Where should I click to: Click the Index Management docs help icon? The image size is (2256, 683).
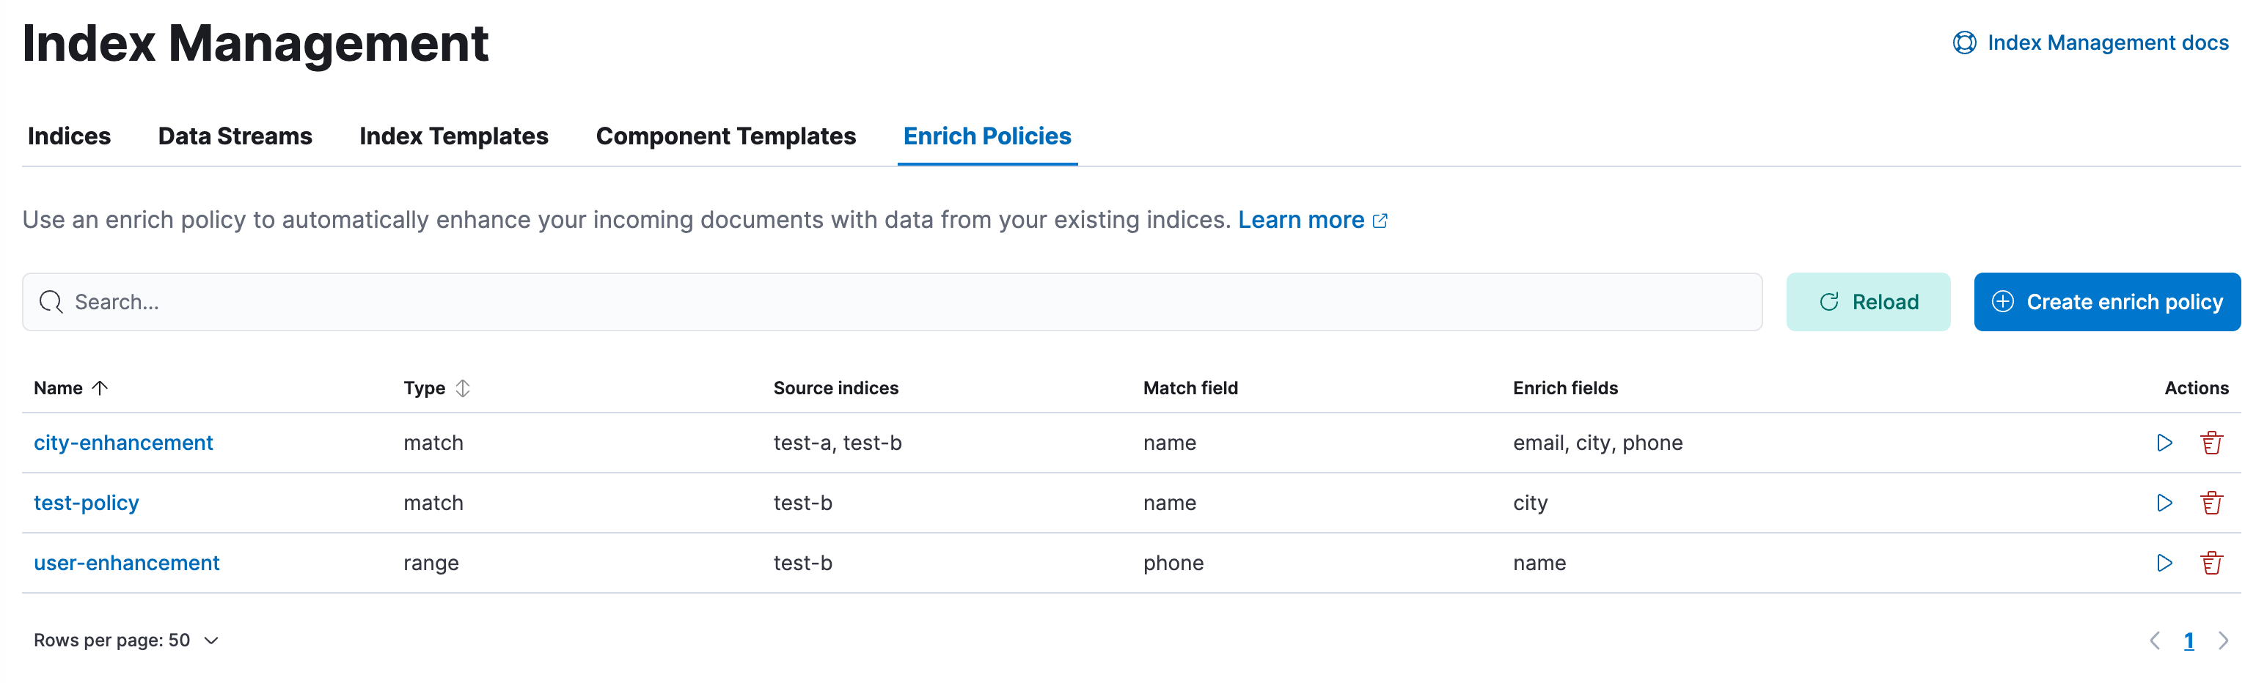point(1964,41)
